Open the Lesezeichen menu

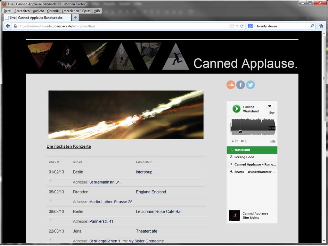(x=70, y=11)
